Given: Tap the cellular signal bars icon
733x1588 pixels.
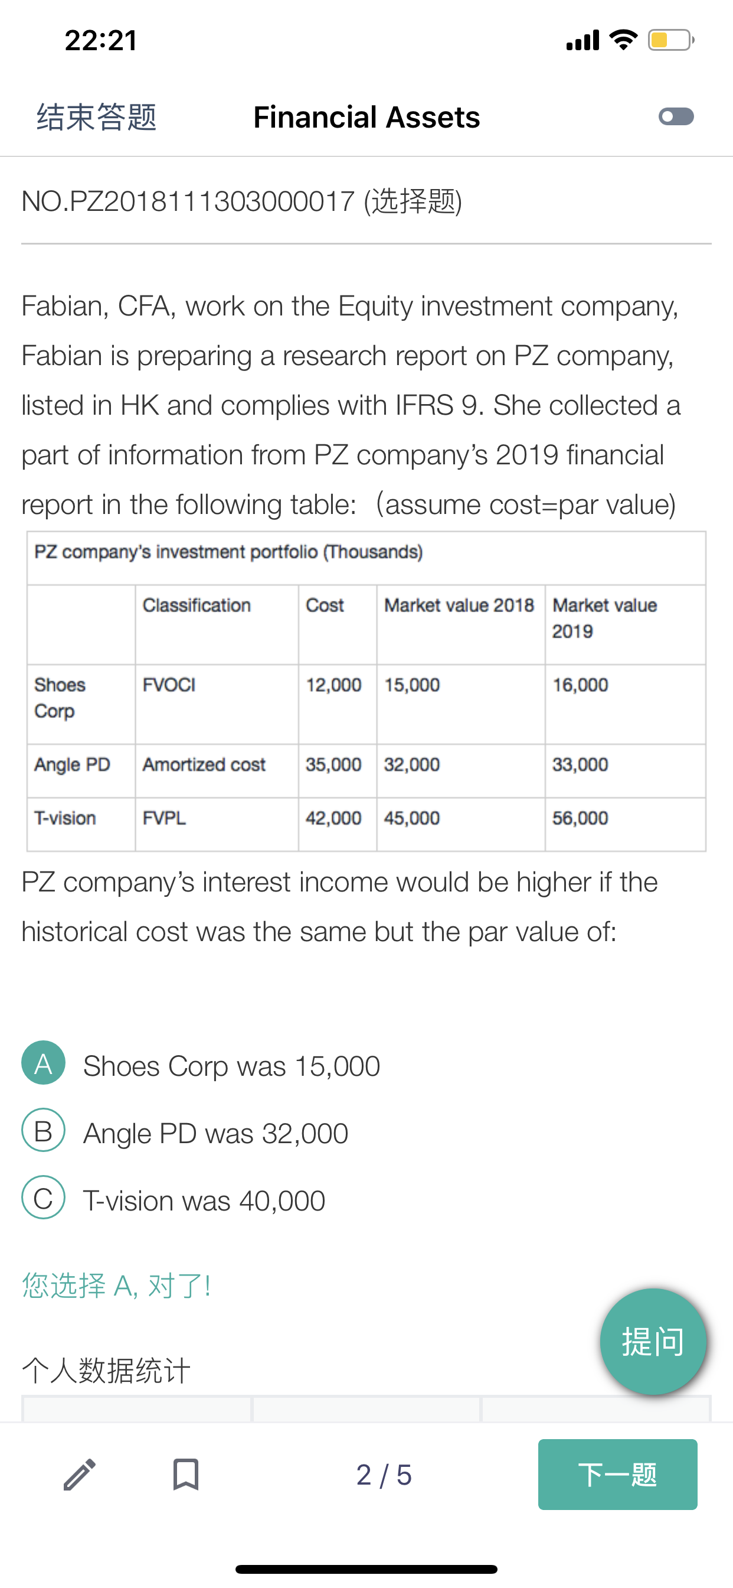Looking at the screenshot, I should pyautogui.click(x=582, y=40).
